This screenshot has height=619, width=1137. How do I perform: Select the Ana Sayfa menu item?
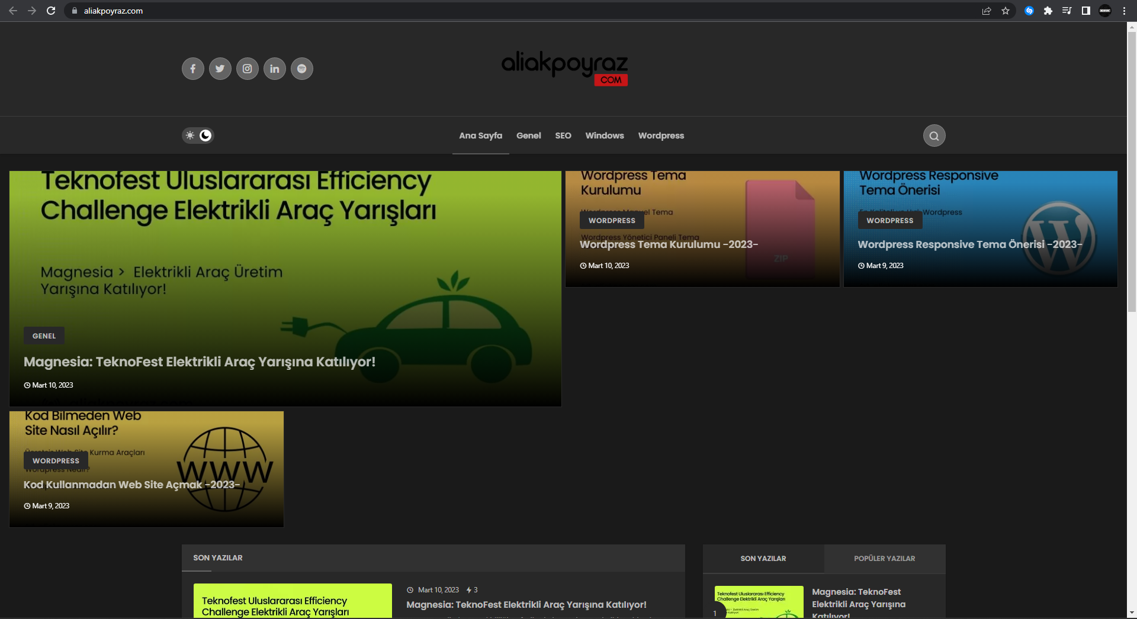pos(481,136)
